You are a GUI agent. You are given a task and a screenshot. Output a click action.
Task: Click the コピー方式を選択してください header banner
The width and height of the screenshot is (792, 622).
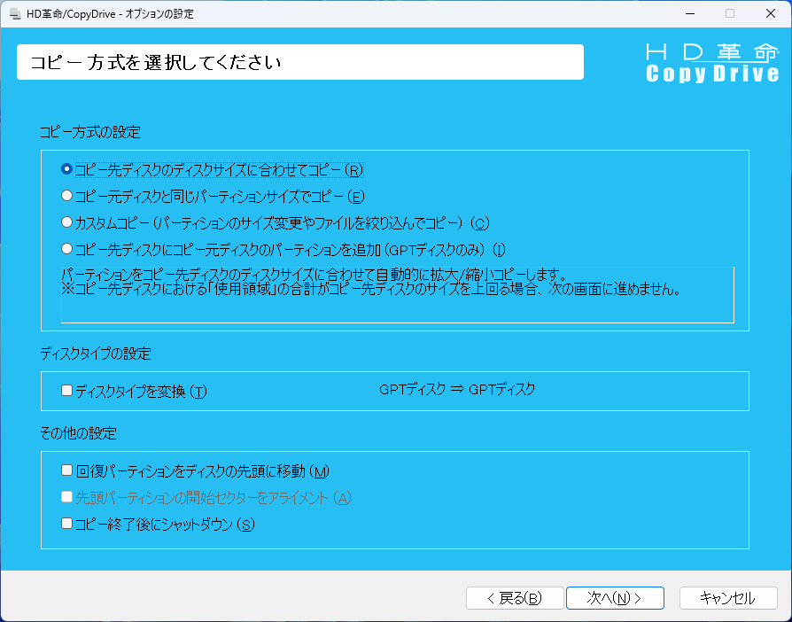[299, 63]
